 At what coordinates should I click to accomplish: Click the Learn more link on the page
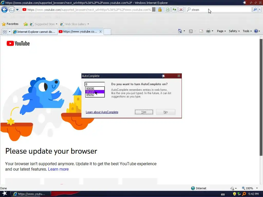pyautogui.click(x=58, y=169)
